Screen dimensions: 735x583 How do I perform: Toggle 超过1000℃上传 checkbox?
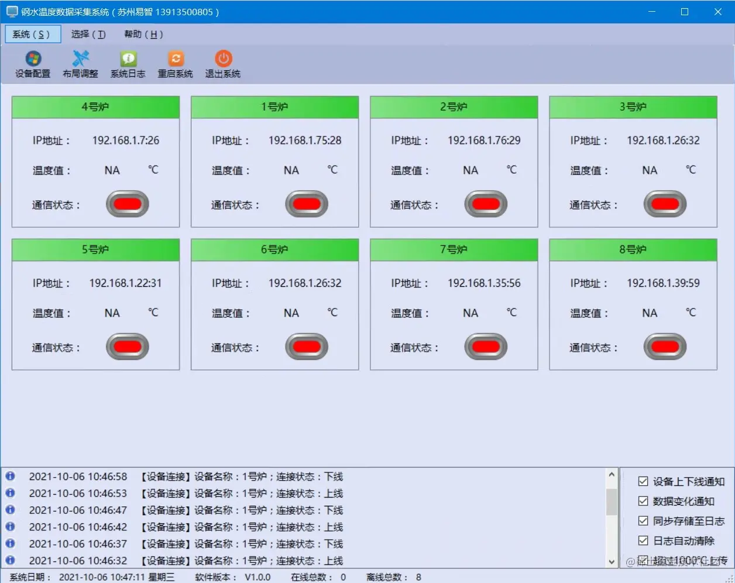tap(643, 560)
